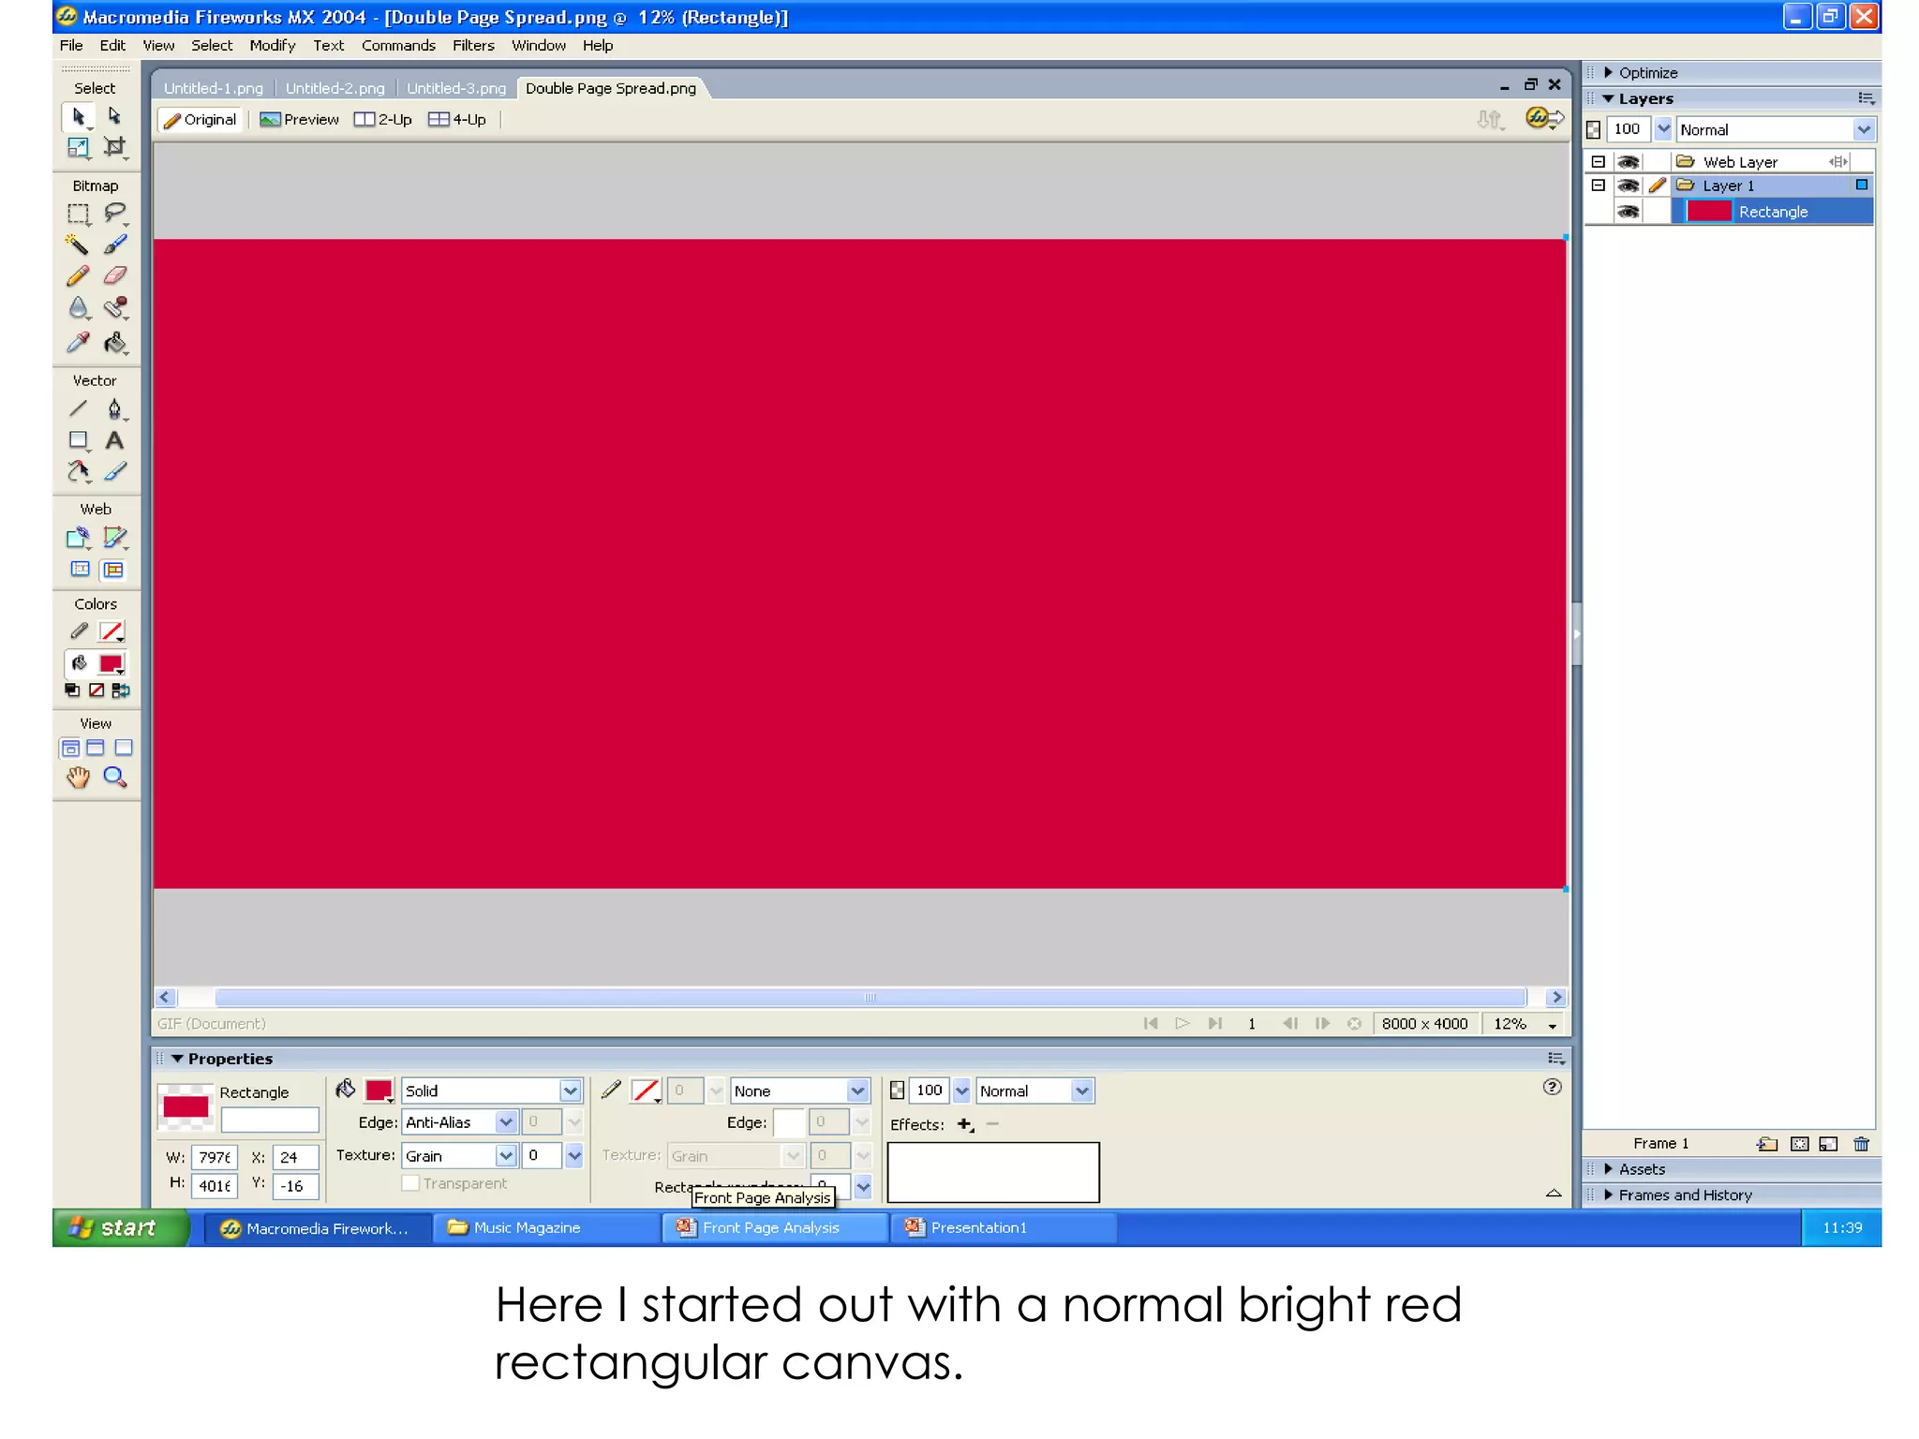1919x1439 pixels.
Task: Expand the Optimize panel
Action: click(1608, 72)
